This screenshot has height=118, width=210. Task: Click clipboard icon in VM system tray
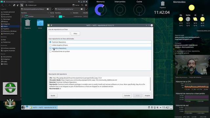point(149,108)
